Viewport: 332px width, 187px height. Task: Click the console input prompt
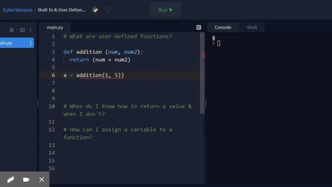click(x=218, y=44)
